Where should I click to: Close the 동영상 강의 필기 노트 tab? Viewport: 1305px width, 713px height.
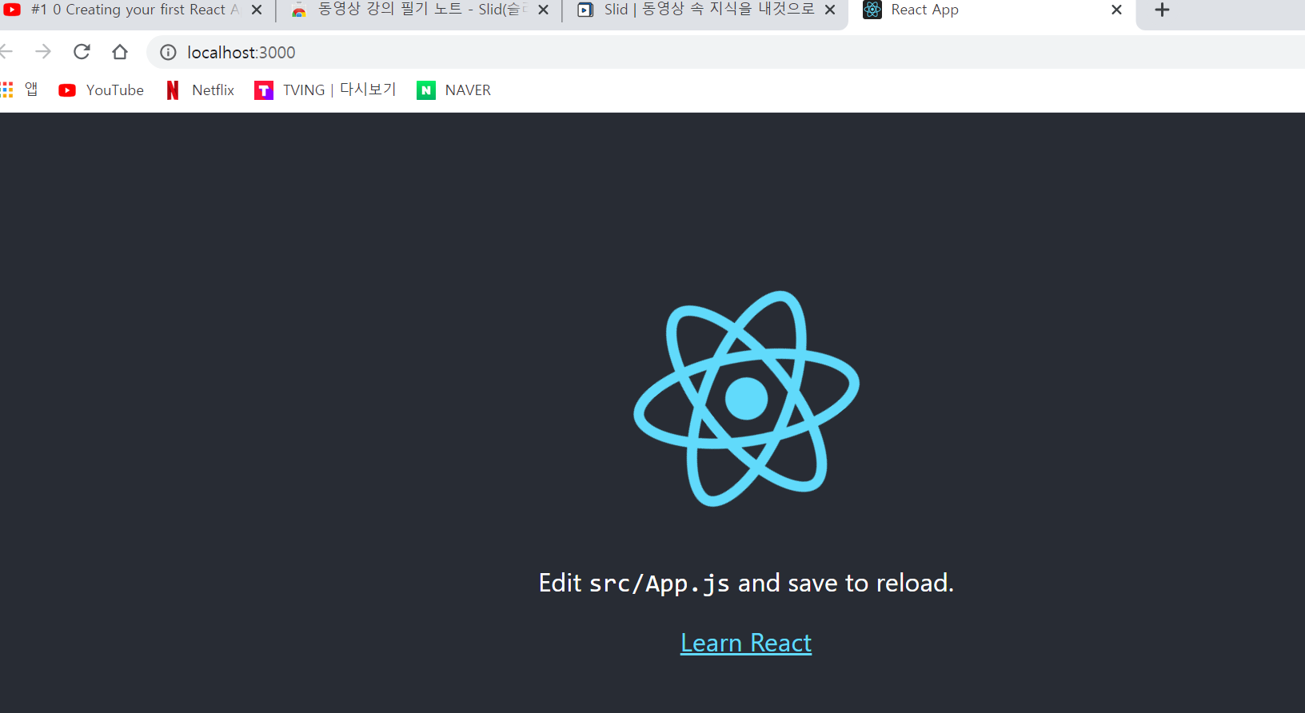543,10
